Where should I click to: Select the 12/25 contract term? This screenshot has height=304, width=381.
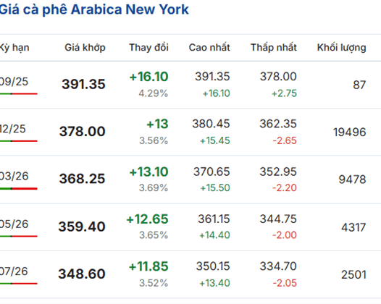click(12, 129)
